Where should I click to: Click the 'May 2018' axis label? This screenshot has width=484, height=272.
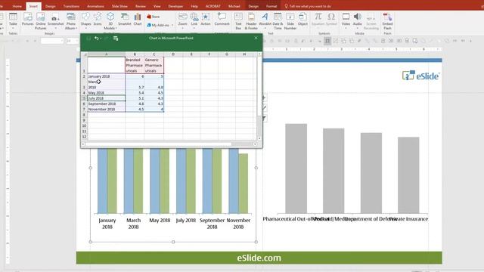pos(160,220)
